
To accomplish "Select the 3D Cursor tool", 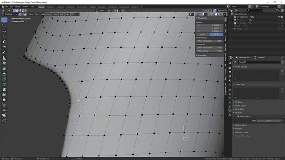I will click(x=4, y=25).
